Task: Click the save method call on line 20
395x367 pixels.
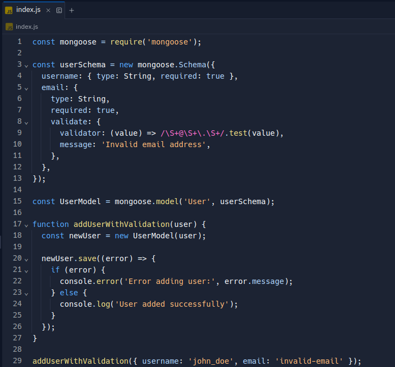Action: pos(87,258)
